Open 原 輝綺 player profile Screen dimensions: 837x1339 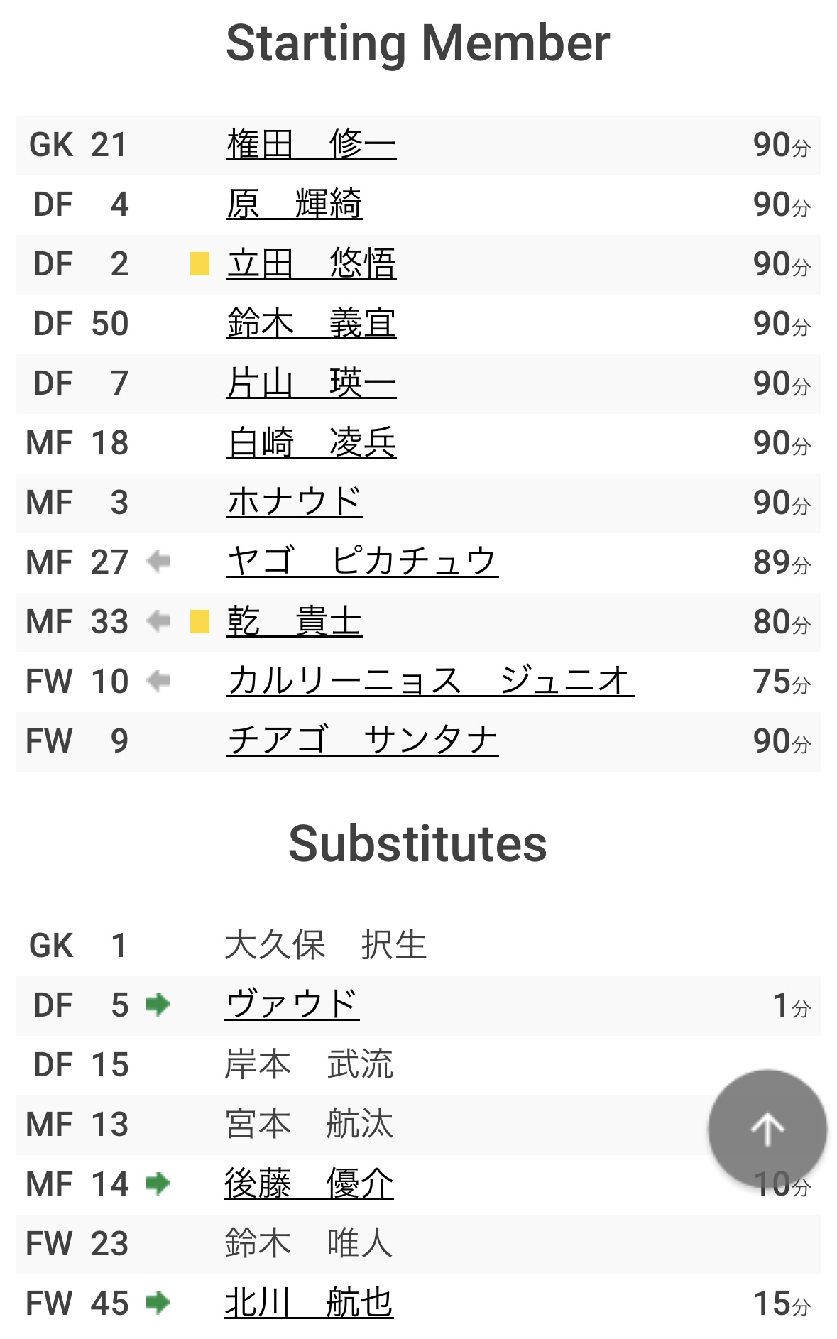(295, 204)
